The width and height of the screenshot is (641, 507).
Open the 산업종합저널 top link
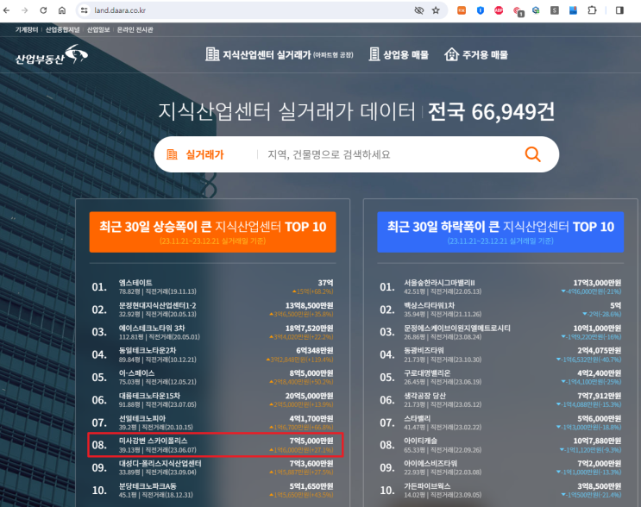pyautogui.click(x=62, y=30)
